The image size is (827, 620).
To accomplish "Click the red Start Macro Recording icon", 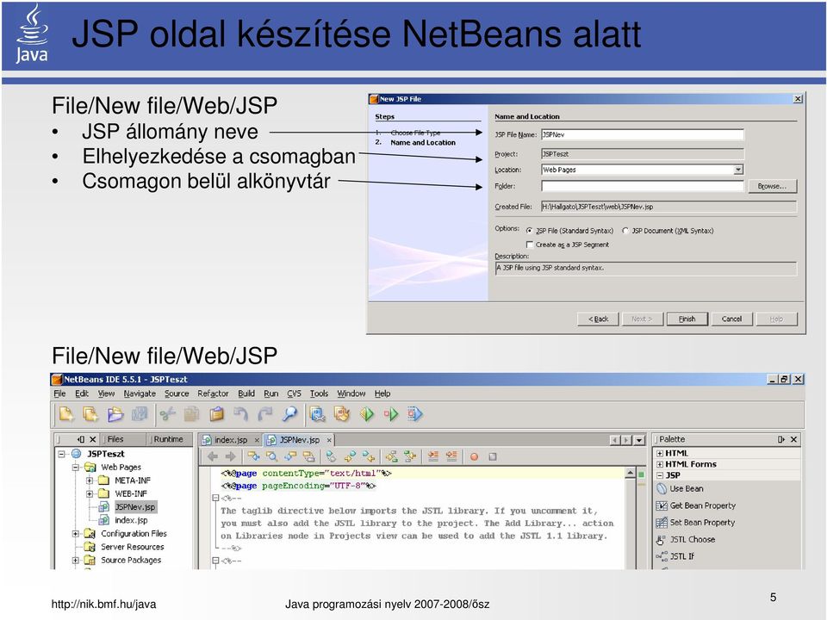I will (474, 456).
